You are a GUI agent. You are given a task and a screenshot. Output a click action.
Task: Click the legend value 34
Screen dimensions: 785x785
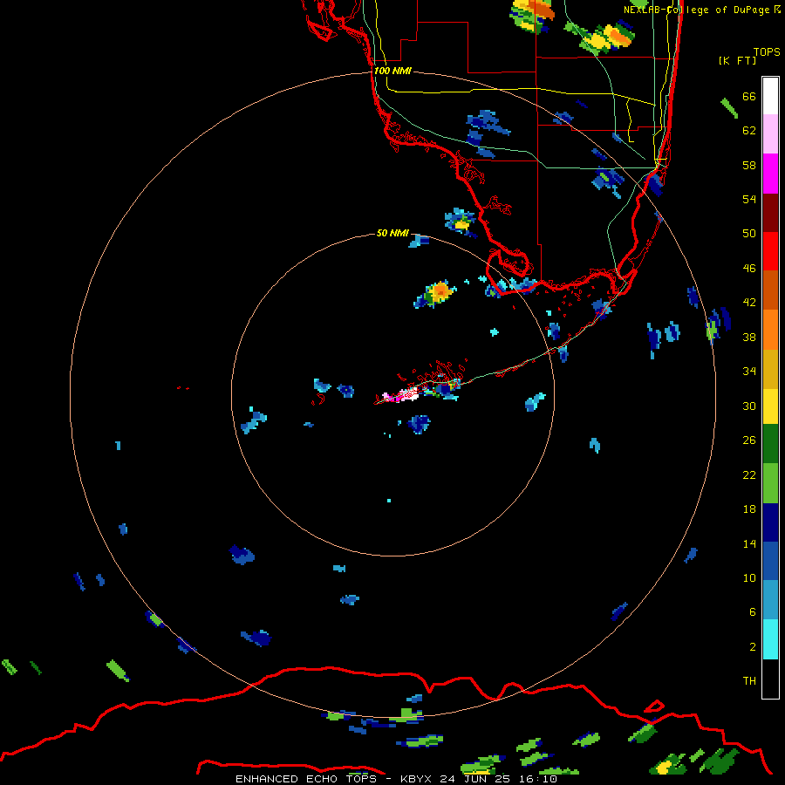[x=749, y=372]
